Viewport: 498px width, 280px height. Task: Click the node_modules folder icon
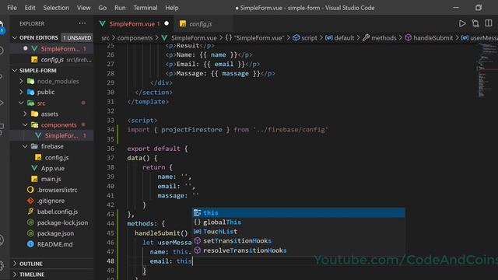tap(31, 81)
